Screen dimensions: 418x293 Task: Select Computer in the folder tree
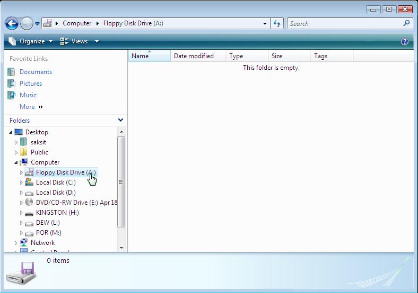coord(45,162)
